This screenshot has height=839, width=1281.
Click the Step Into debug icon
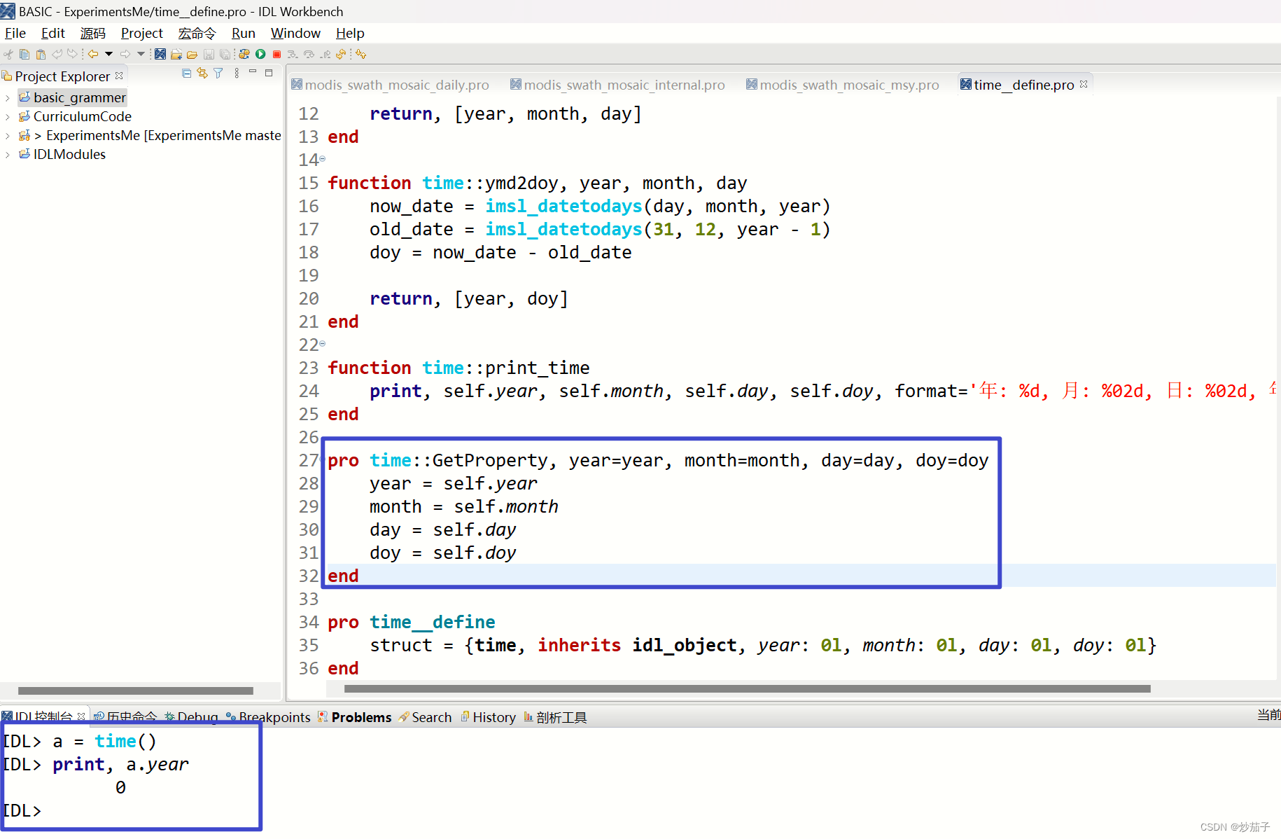pyautogui.click(x=293, y=54)
